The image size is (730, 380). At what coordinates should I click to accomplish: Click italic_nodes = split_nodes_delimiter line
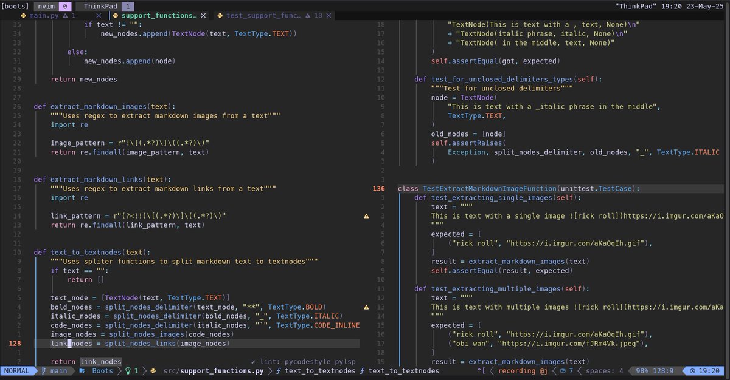[197, 316]
